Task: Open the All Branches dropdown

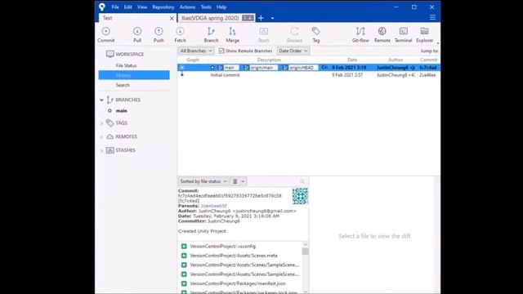Action: 195,51
